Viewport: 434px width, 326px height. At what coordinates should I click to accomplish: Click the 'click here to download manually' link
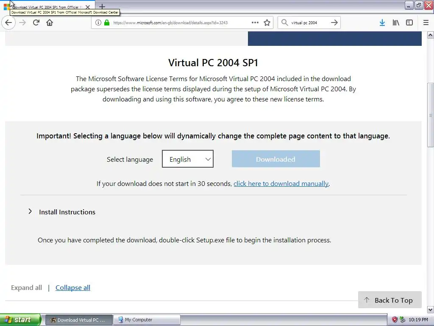[281, 183]
